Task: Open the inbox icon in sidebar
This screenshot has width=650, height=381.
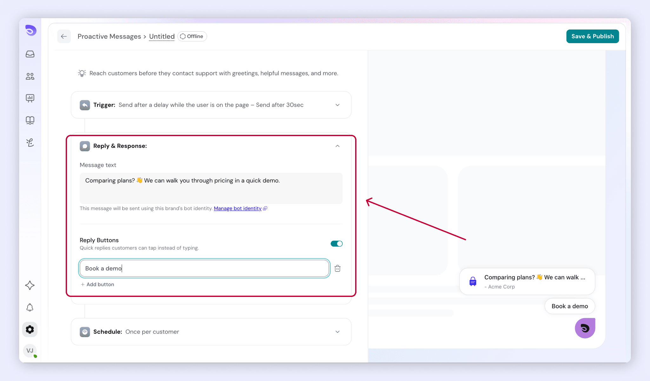Action: [30, 54]
